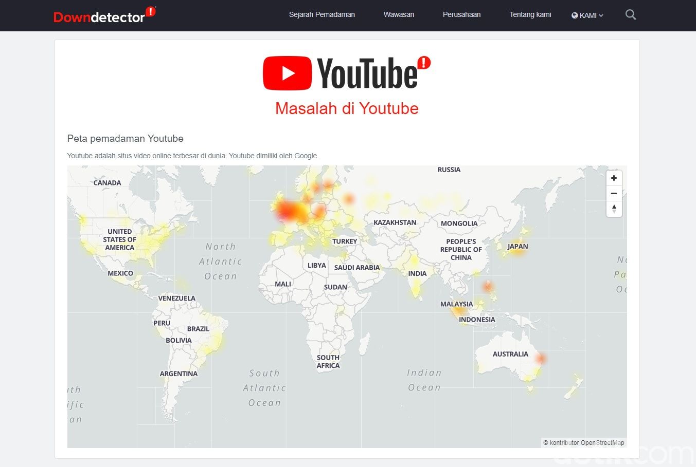Select Wawasan in the navigation bar
The width and height of the screenshot is (696, 467).
tap(399, 14)
